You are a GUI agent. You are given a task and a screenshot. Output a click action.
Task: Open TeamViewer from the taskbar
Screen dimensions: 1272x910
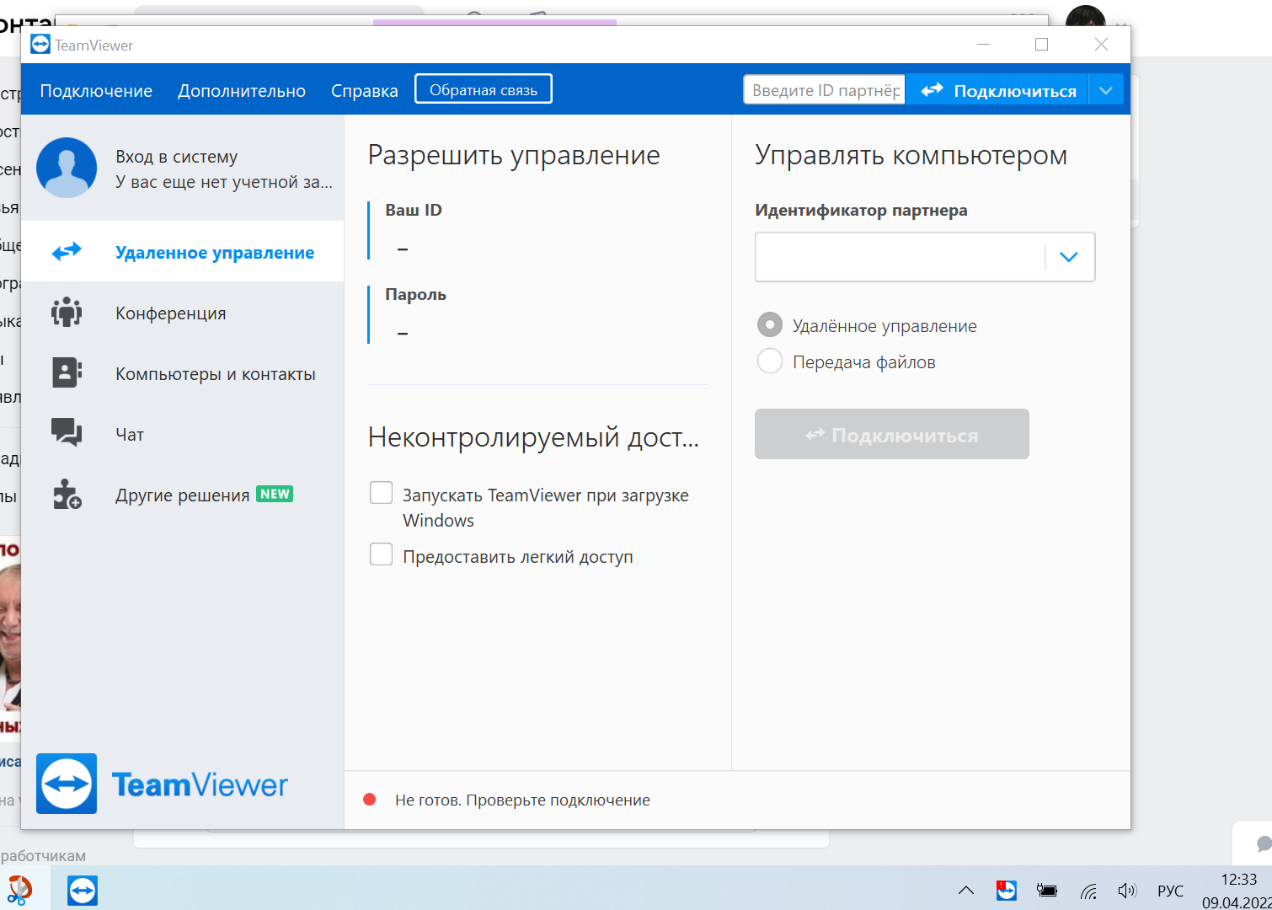click(83, 890)
